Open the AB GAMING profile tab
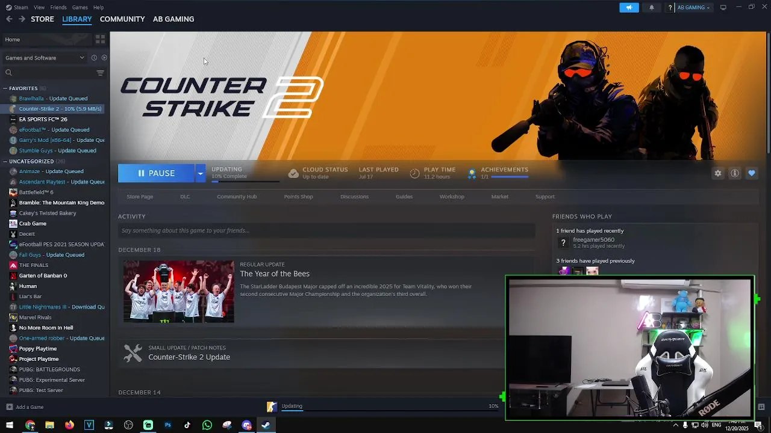Image resolution: width=771 pixels, height=433 pixels. coord(173,19)
